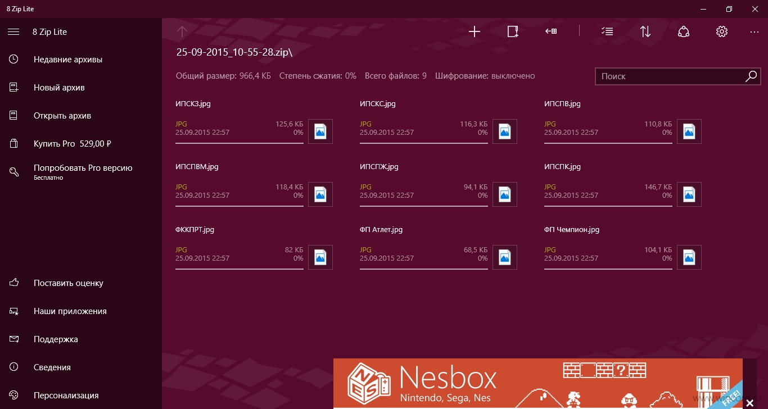Click Общий размер: 966,4 КБ text

coord(223,76)
